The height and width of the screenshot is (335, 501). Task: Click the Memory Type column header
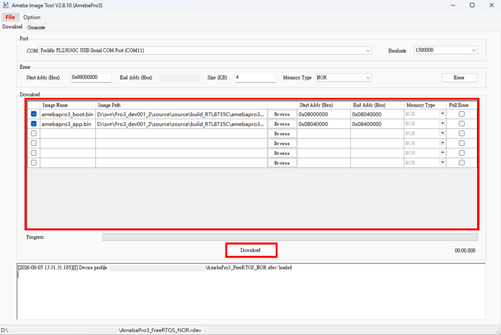425,105
